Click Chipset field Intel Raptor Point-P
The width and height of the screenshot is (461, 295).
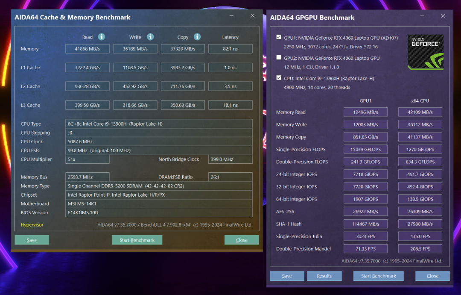click(x=159, y=195)
